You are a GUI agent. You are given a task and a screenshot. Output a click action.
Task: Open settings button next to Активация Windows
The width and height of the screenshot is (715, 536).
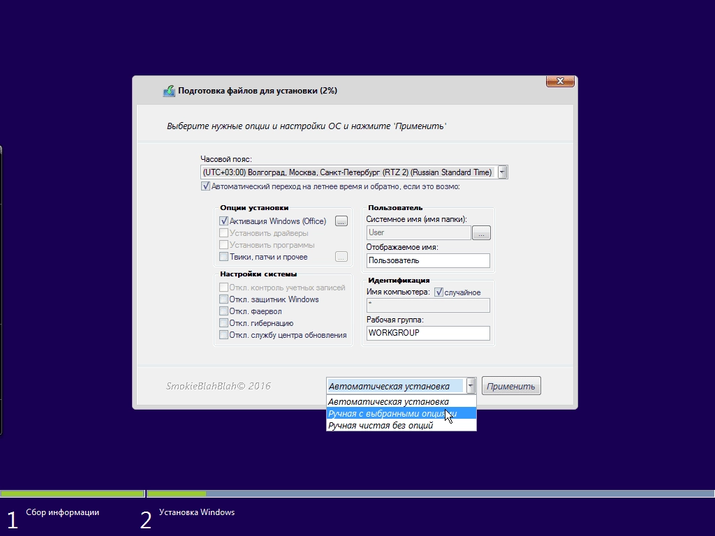point(341,221)
